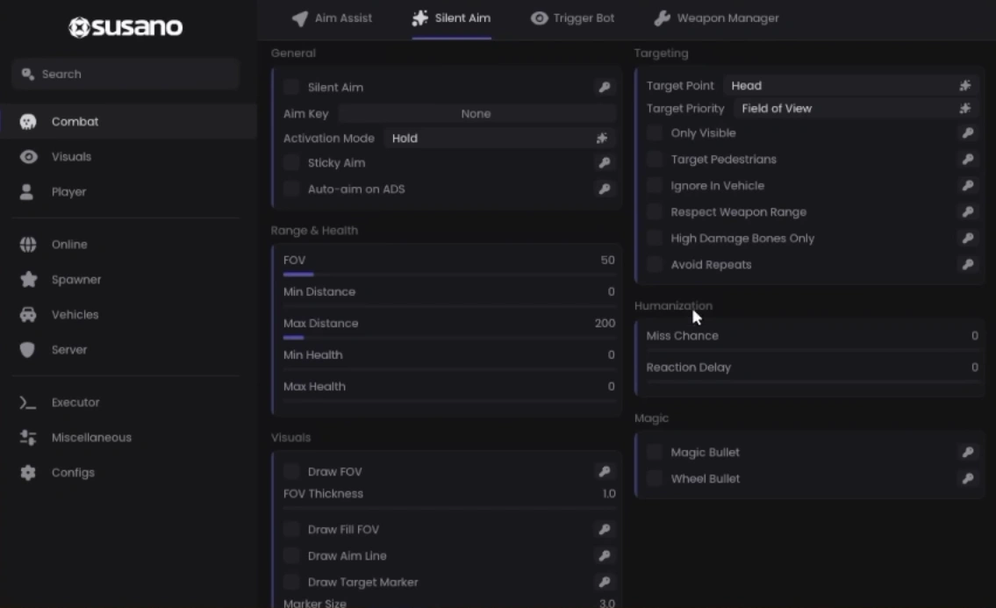Expand the Target Priority Field of View dropdown
Screen dimensions: 996x608
[x=856, y=109]
